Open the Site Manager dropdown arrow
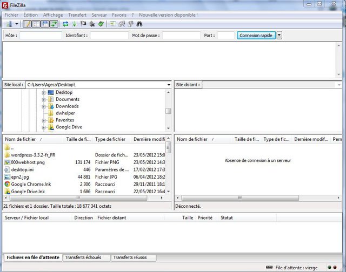 [x=17, y=24]
